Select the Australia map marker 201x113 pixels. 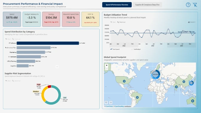193,101
